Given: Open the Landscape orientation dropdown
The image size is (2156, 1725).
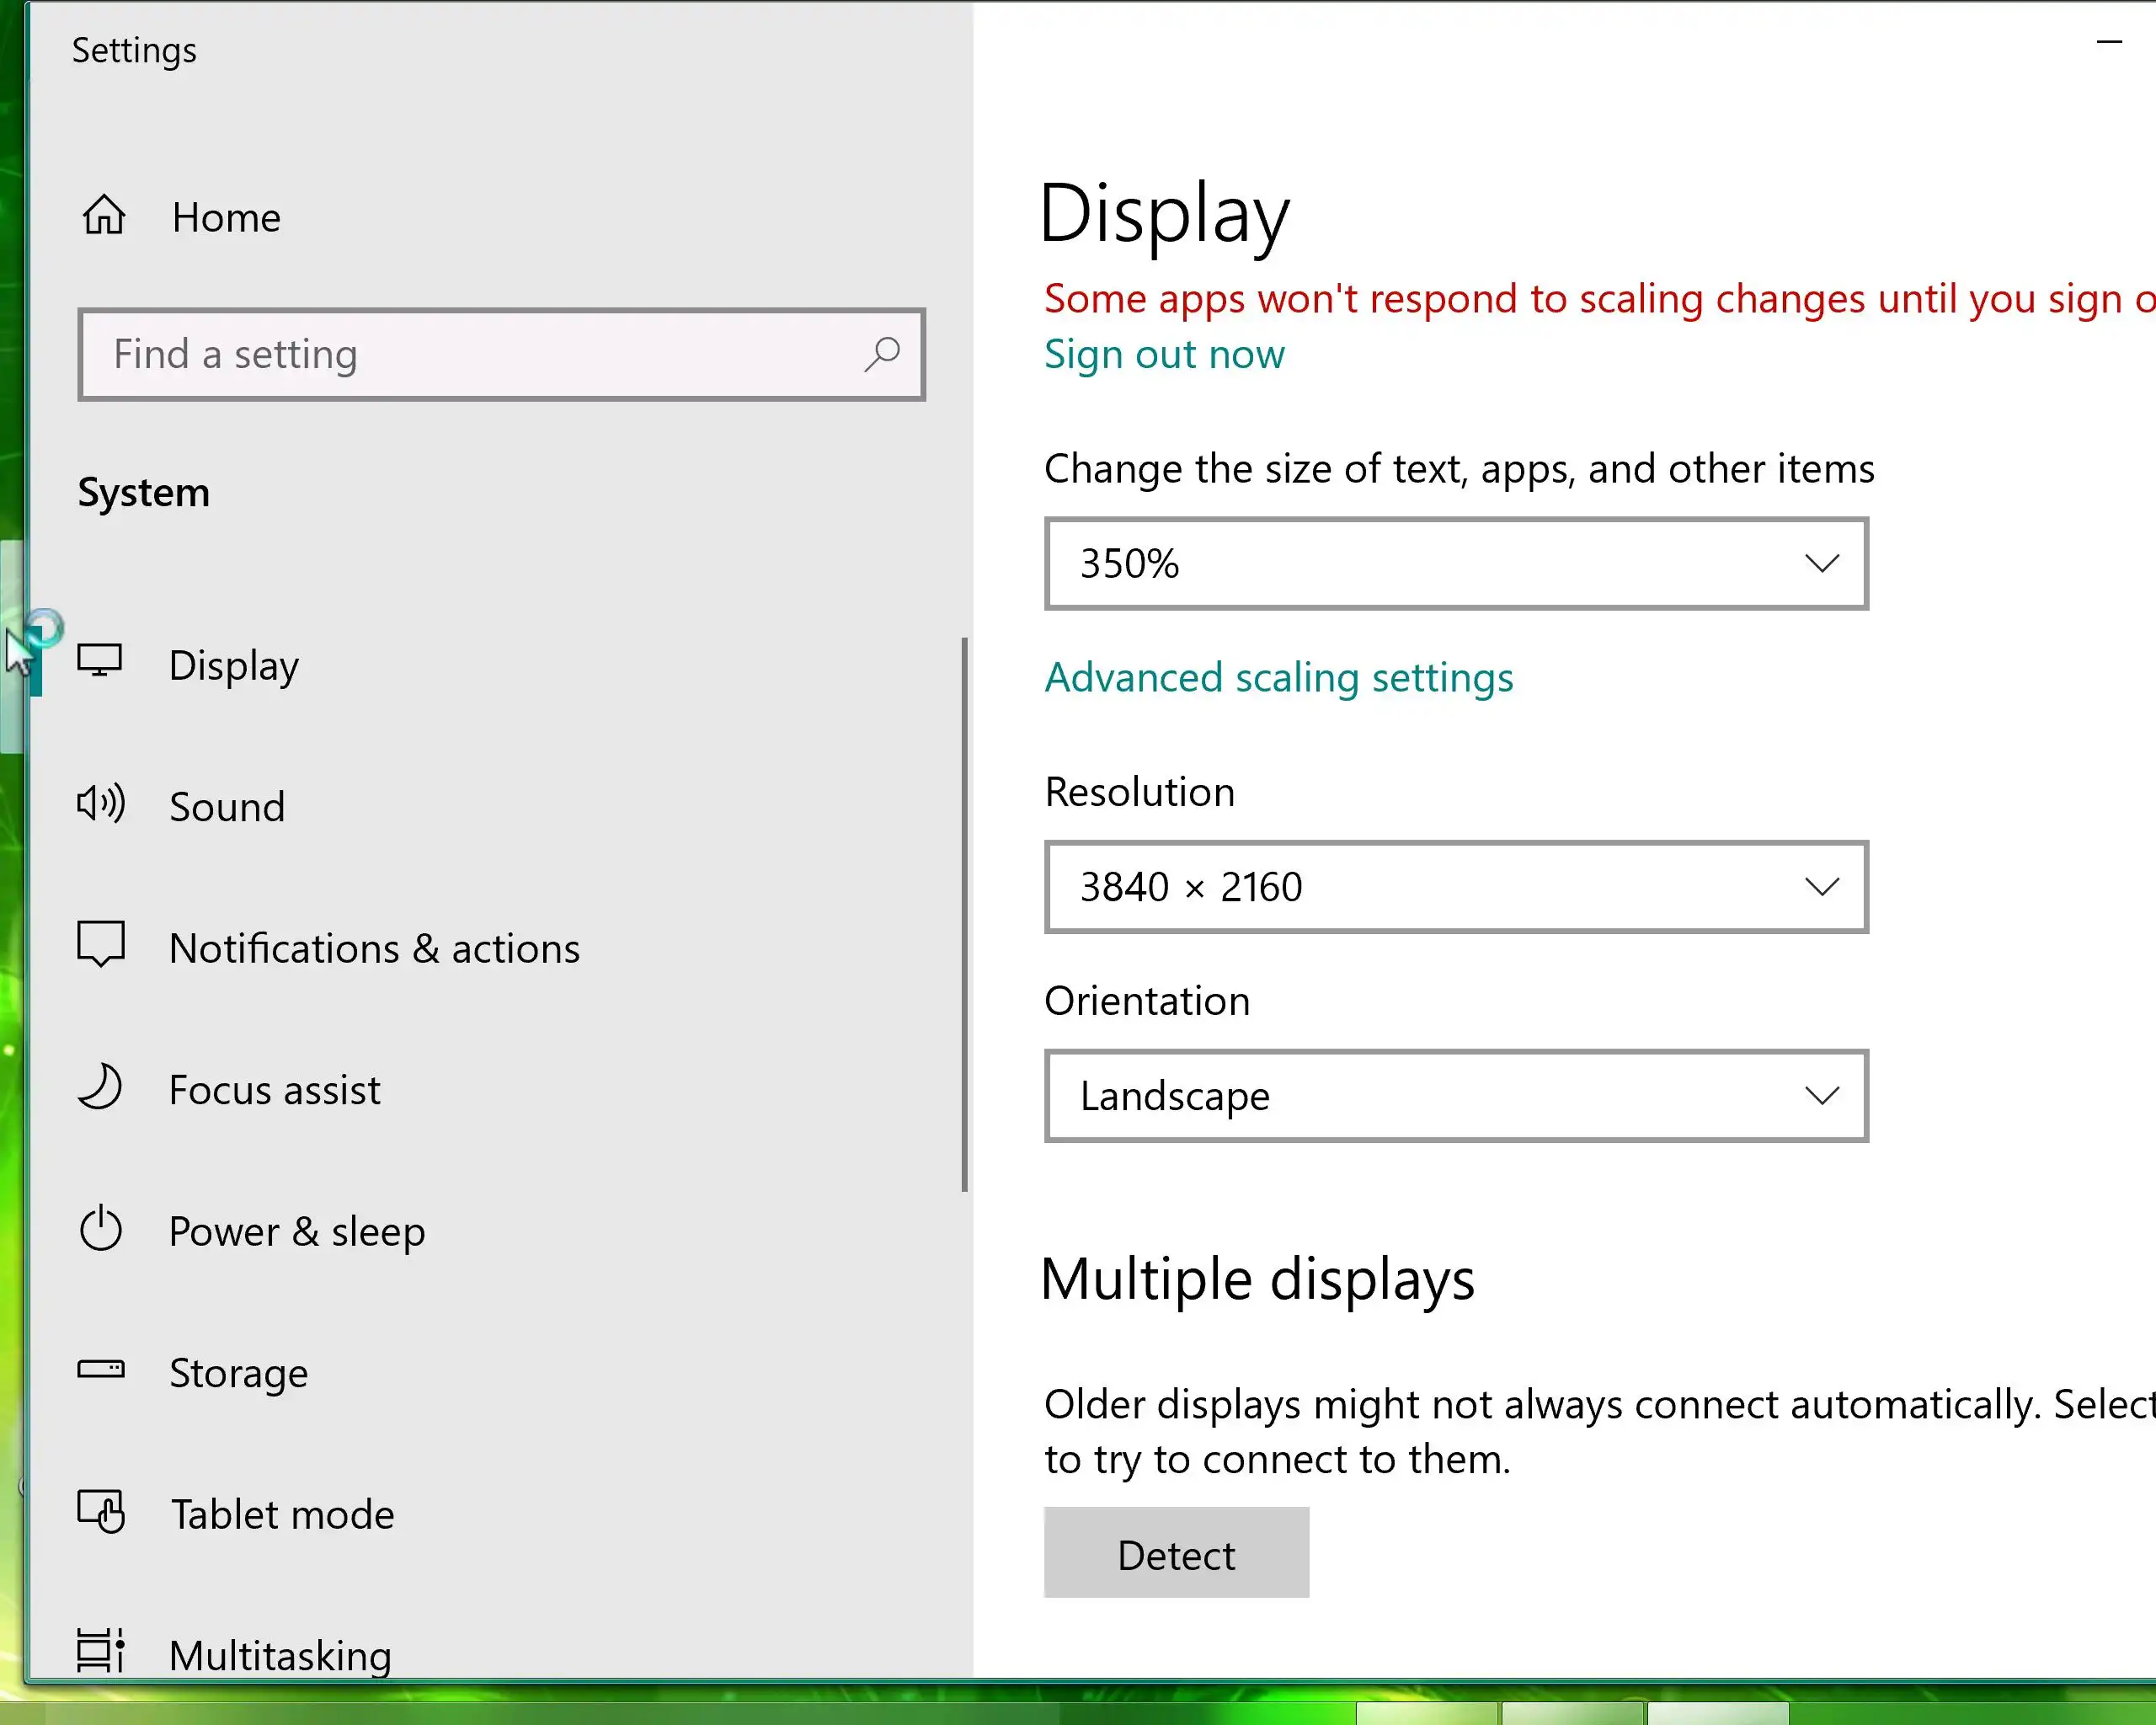Looking at the screenshot, I should (1455, 1096).
